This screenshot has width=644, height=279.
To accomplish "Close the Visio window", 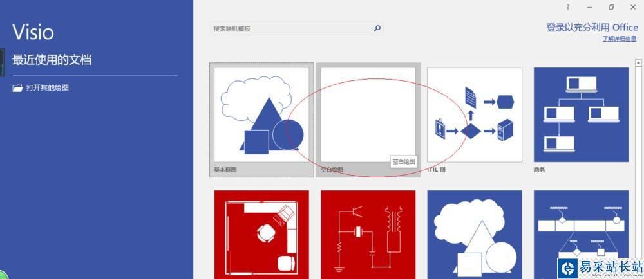I will click(x=632, y=7).
